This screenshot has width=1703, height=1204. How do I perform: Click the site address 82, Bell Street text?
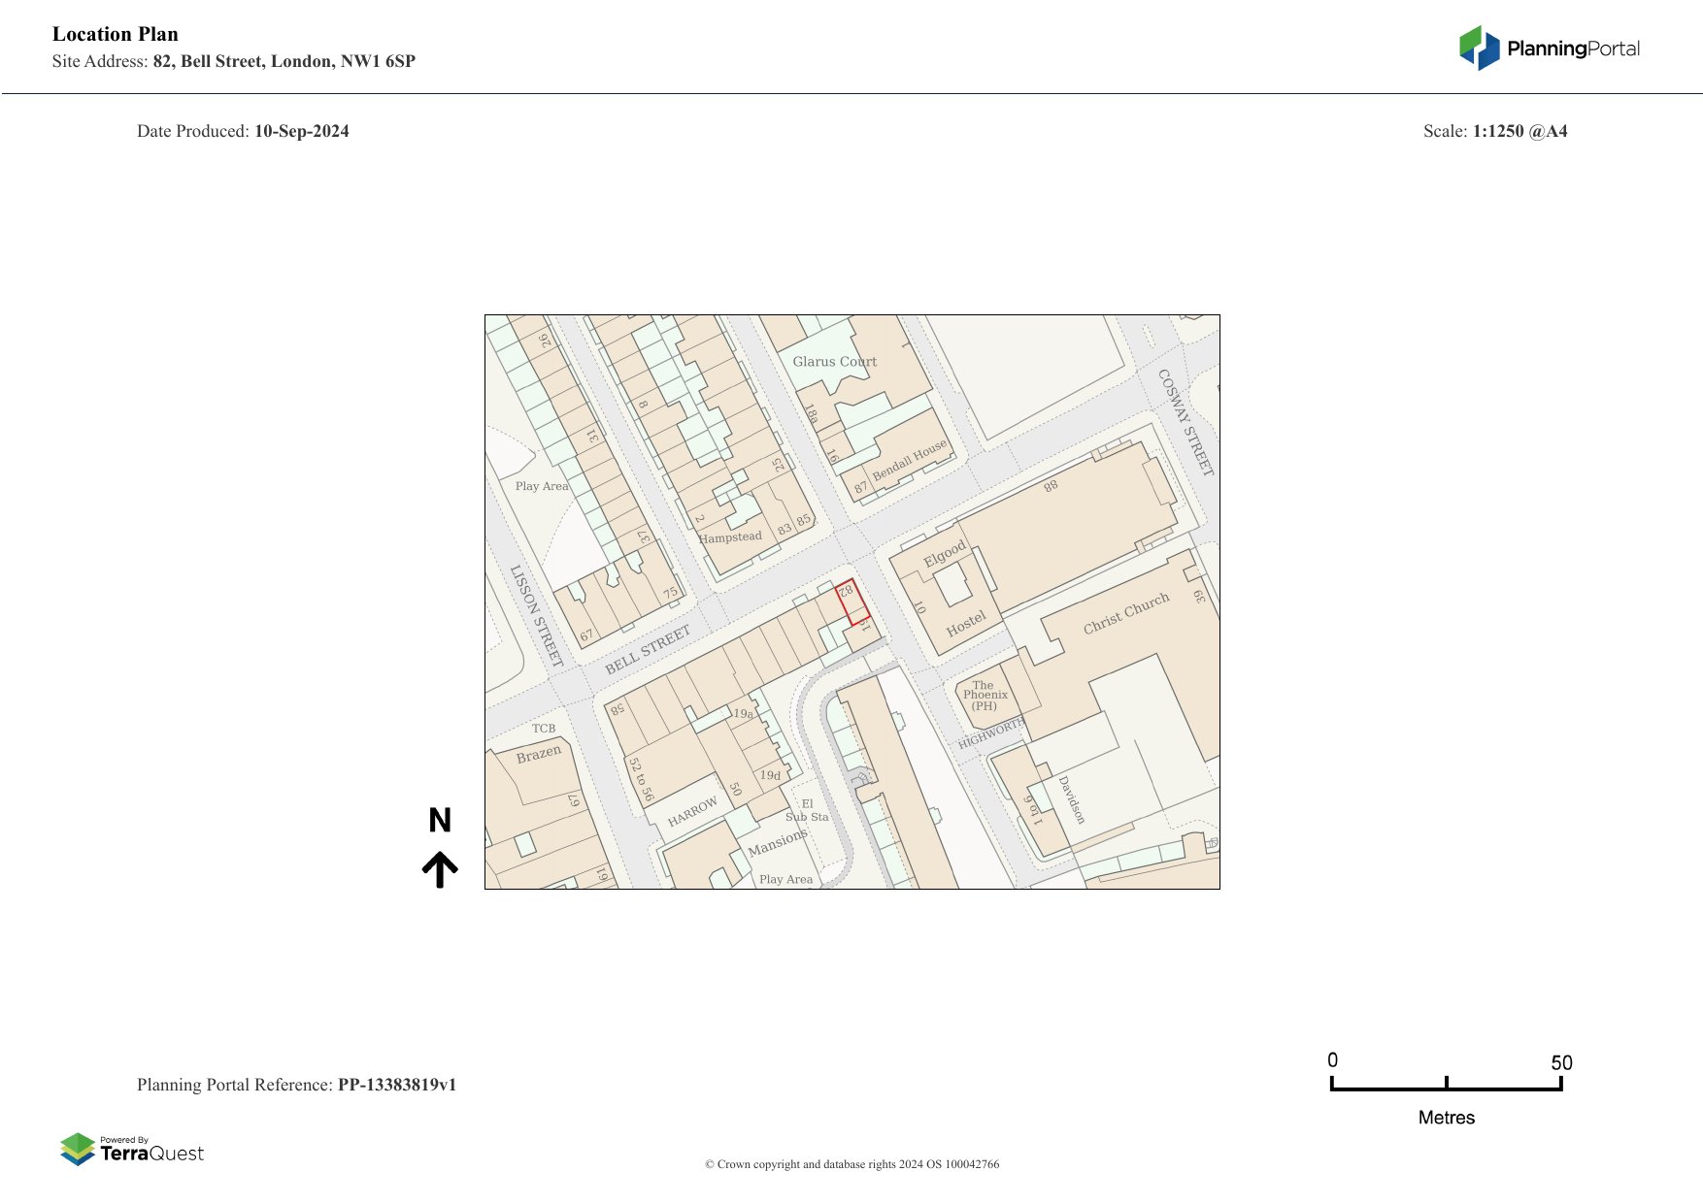(284, 61)
